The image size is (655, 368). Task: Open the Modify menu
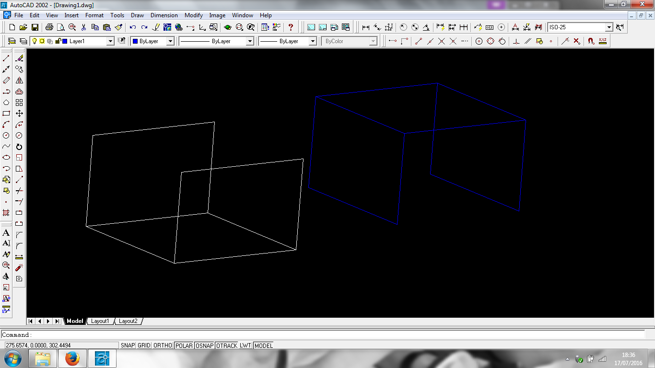click(x=193, y=15)
